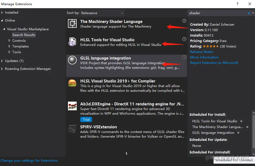Image resolution: width=255 pixels, height=166 pixels.
Task: Collapse the Visual Studio Marketplace node
Action: (x=4, y=29)
